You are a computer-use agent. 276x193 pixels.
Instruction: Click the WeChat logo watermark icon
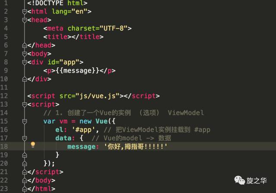click(240, 180)
